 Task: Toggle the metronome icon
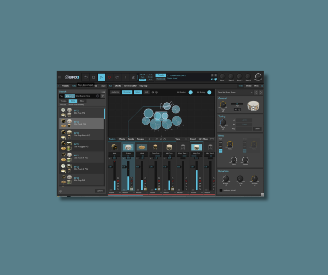click(133, 77)
